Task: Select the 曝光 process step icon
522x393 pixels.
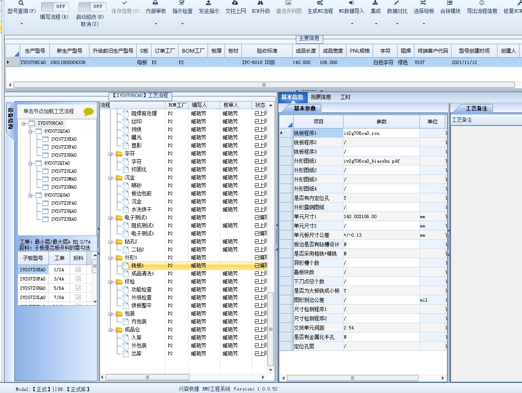Action: click(126, 137)
